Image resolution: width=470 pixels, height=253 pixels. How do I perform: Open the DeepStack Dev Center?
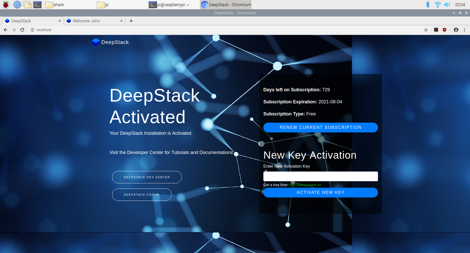tap(147, 177)
